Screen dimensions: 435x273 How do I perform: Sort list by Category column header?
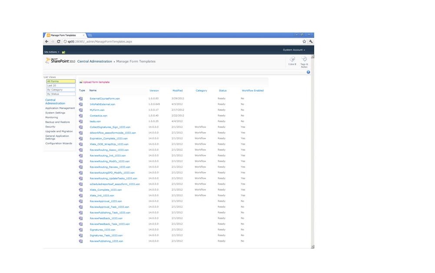click(201, 91)
